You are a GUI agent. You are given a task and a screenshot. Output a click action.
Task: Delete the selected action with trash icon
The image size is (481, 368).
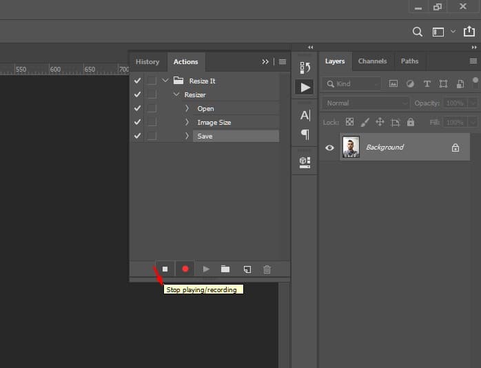(267, 269)
